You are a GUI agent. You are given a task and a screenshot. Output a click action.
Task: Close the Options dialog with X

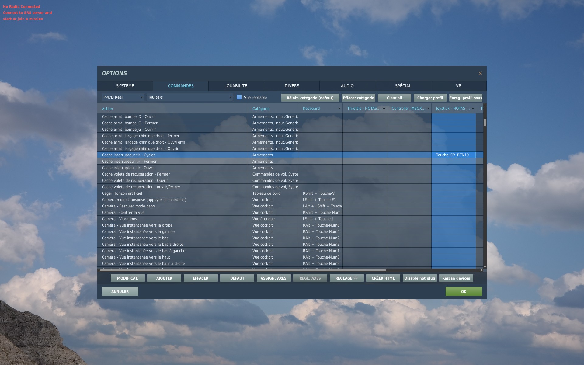(x=480, y=73)
